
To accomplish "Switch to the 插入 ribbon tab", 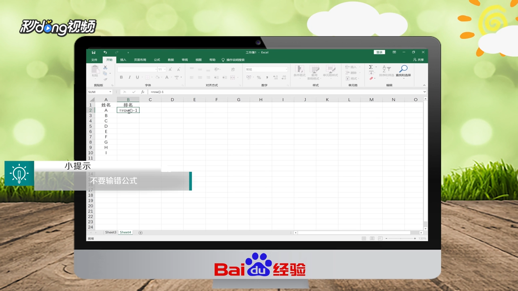I will click(123, 59).
